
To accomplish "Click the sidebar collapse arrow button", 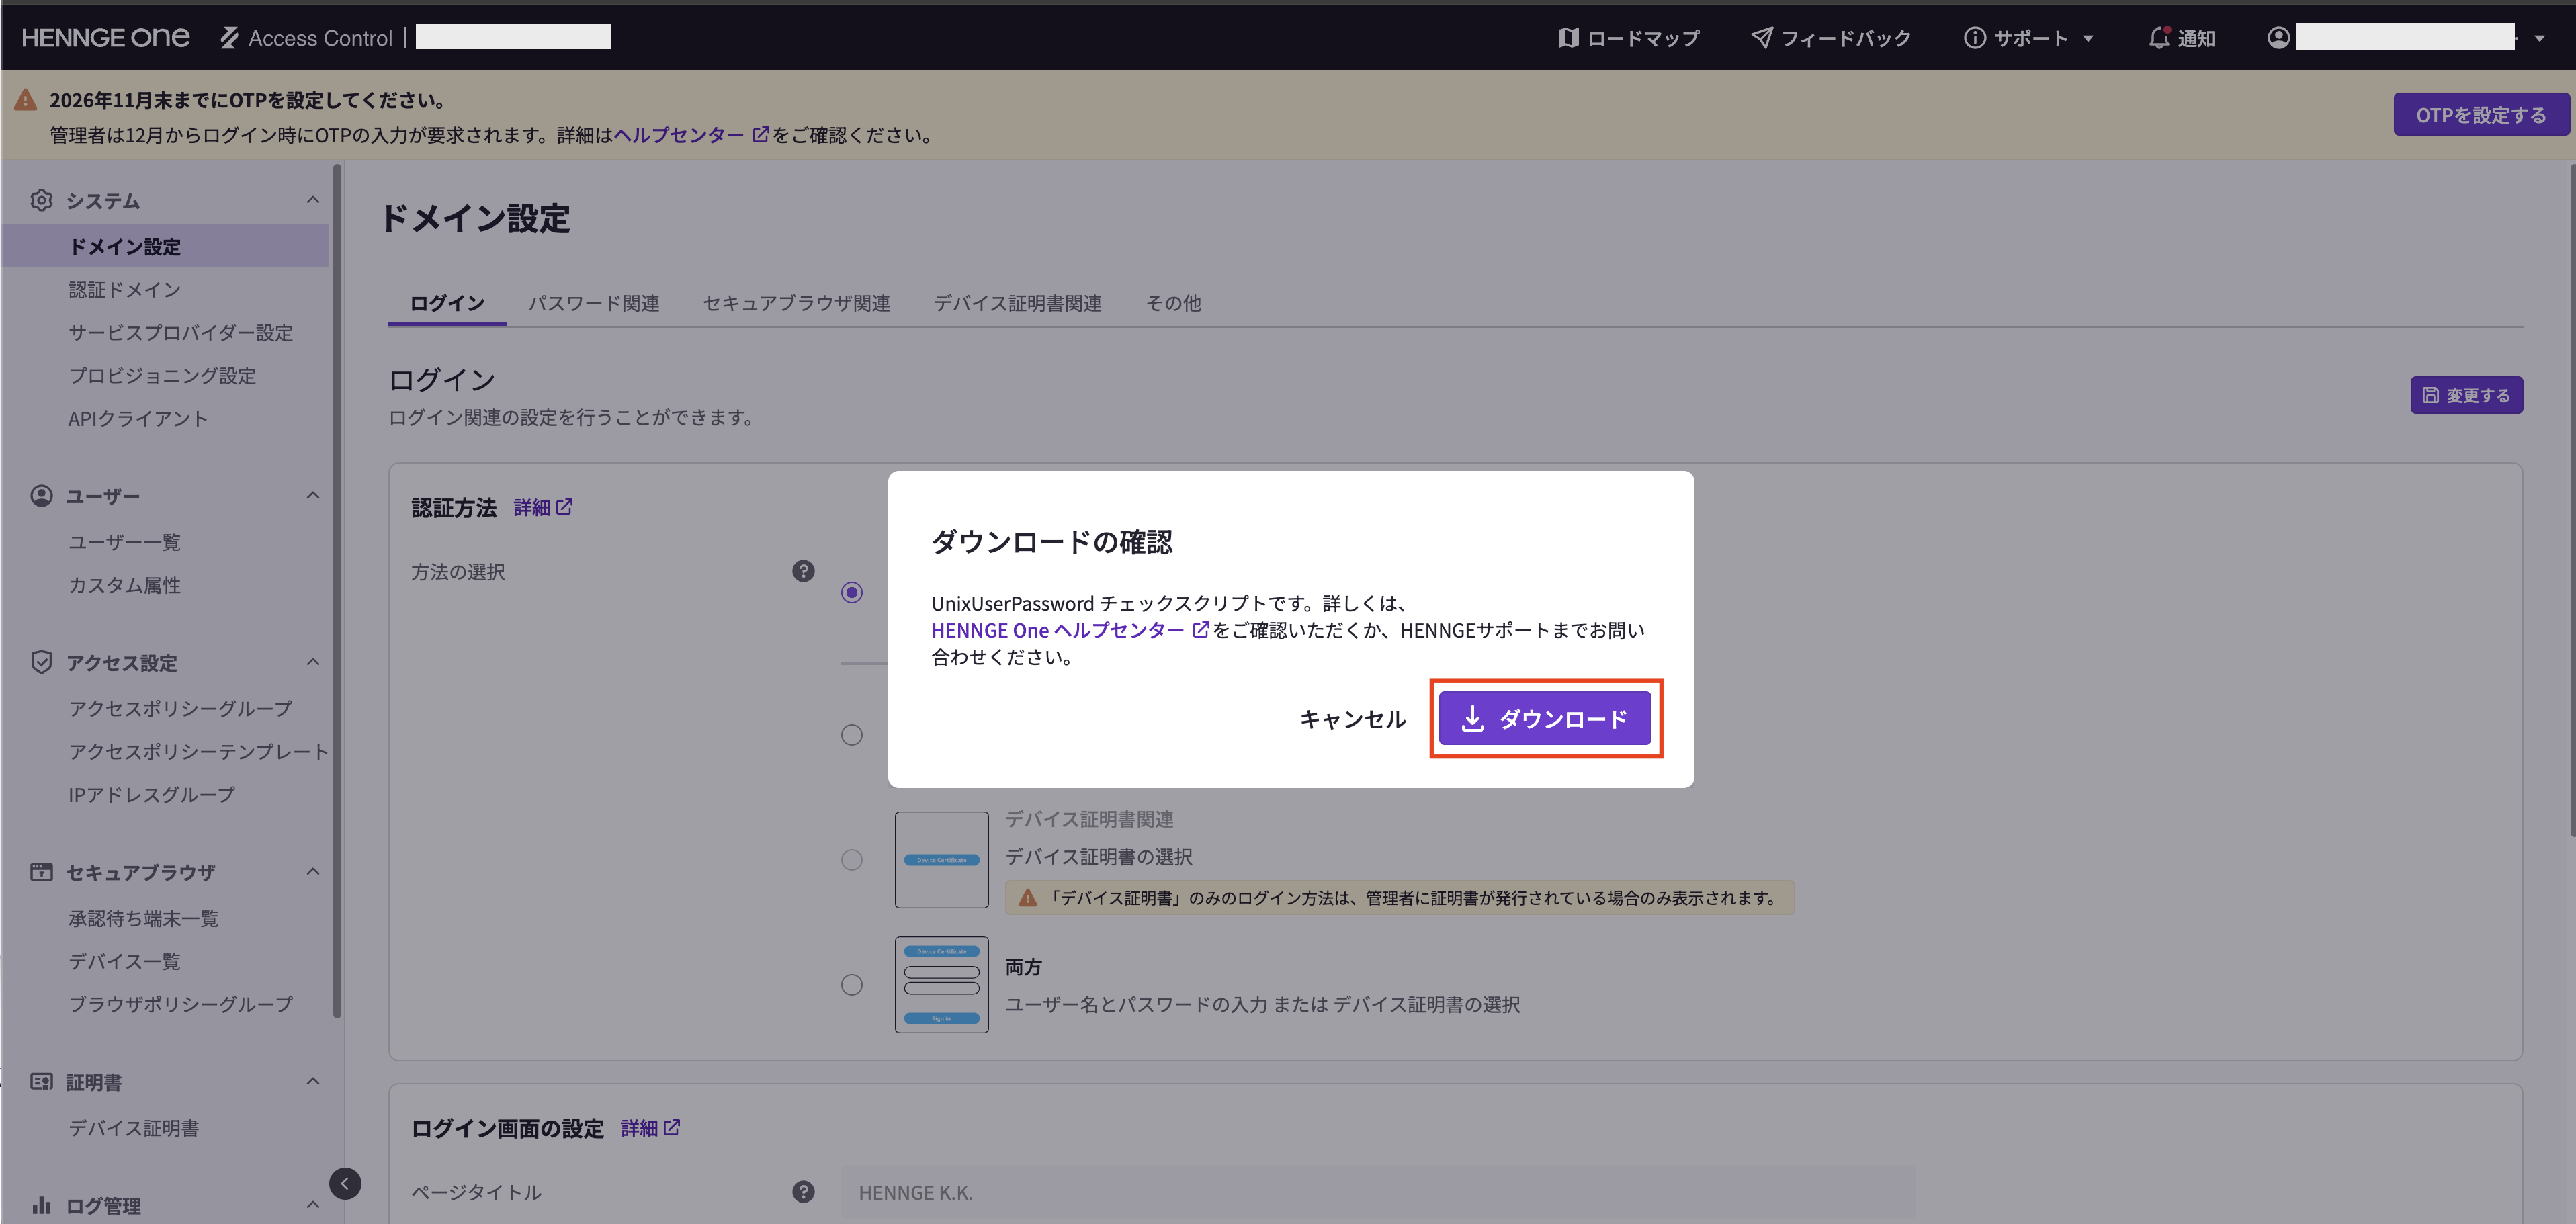I will [345, 1184].
